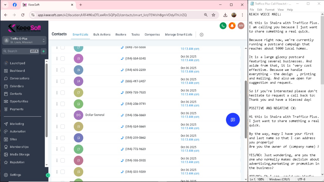This screenshot has width=324, height=182.
Task: Open the Restore tab
Action: coord(121,34)
